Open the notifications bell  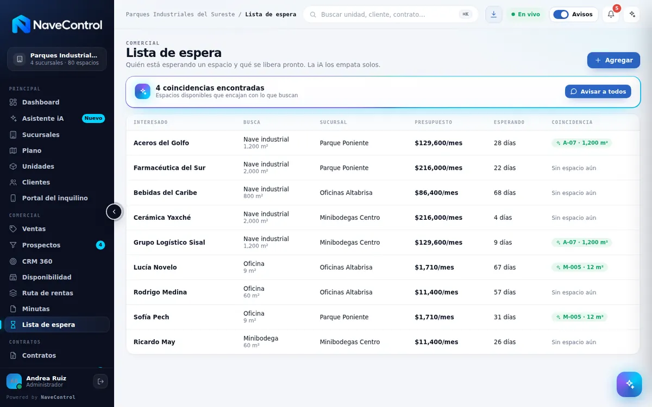(x=611, y=15)
